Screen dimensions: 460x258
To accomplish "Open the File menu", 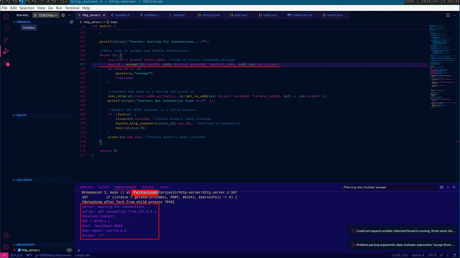I will point(5,8).
